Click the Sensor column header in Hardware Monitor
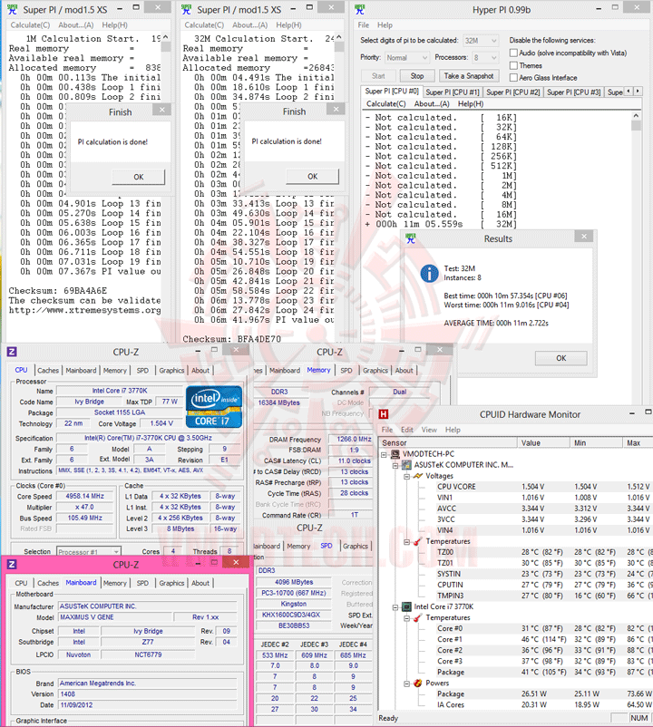Screen dimensions: 653x727 (448, 442)
